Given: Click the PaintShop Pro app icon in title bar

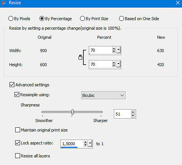Looking at the screenshot, I should tap(3, 3).
